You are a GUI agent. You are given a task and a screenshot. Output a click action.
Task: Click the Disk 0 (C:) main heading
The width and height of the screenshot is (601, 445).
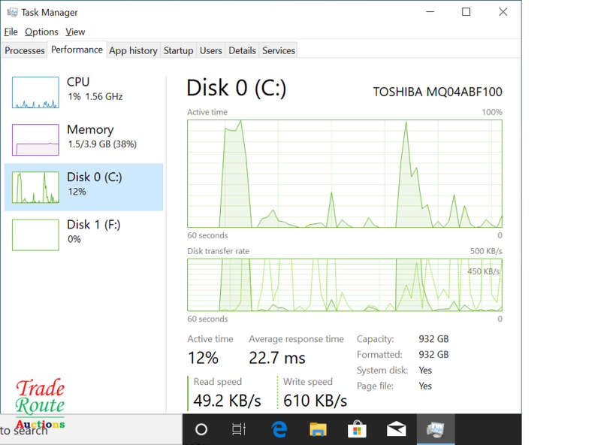(x=236, y=88)
